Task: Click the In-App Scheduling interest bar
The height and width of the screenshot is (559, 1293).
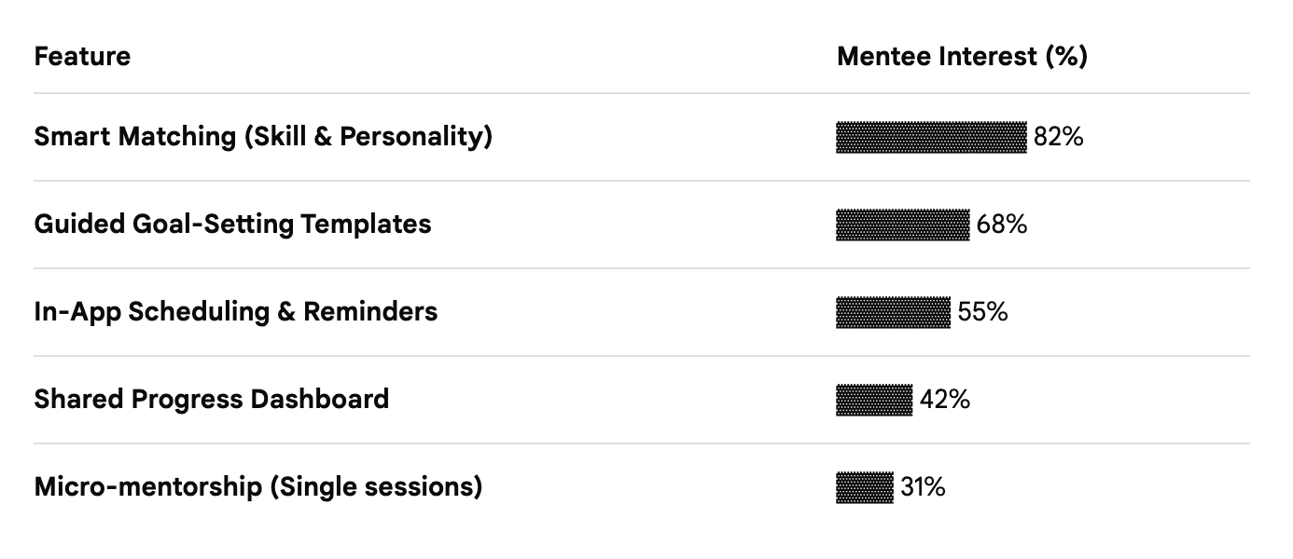Action: coord(893,312)
